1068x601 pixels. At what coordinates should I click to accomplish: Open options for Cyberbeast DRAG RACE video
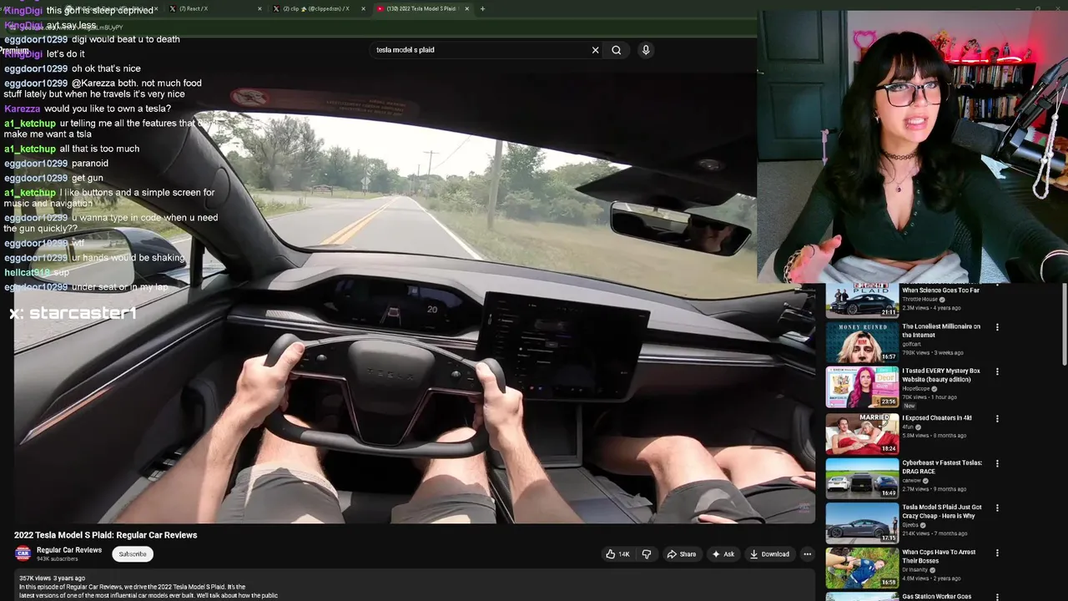pyautogui.click(x=997, y=463)
